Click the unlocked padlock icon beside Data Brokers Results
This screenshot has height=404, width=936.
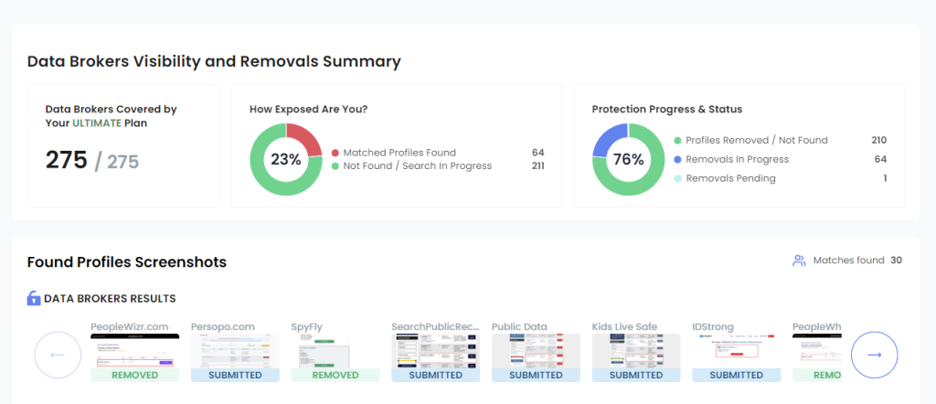pyautogui.click(x=34, y=298)
